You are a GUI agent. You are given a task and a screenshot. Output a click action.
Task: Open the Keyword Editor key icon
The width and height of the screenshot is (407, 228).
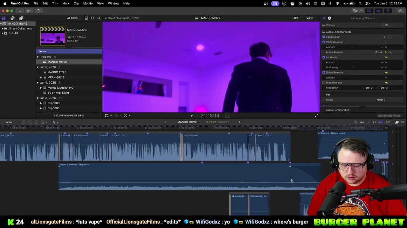tap(29, 10)
